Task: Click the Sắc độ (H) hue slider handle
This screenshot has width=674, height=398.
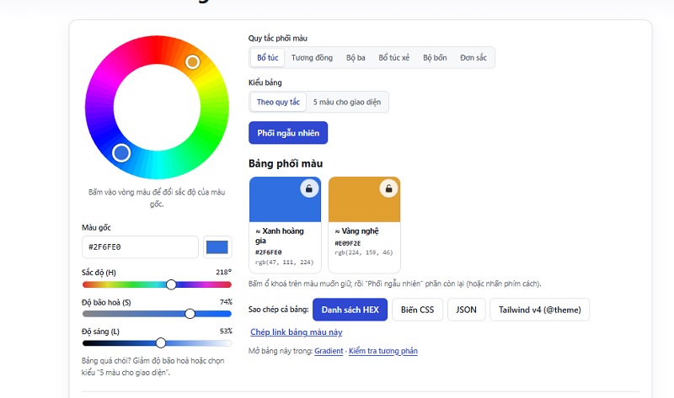Action: pyautogui.click(x=171, y=284)
